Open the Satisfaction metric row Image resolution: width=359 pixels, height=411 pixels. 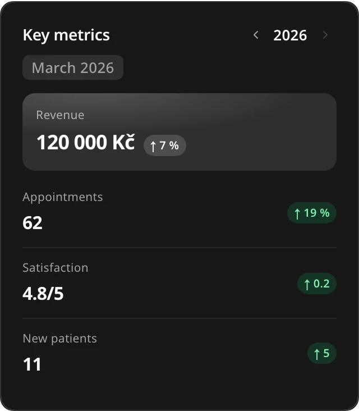pyautogui.click(x=179, y=283)
